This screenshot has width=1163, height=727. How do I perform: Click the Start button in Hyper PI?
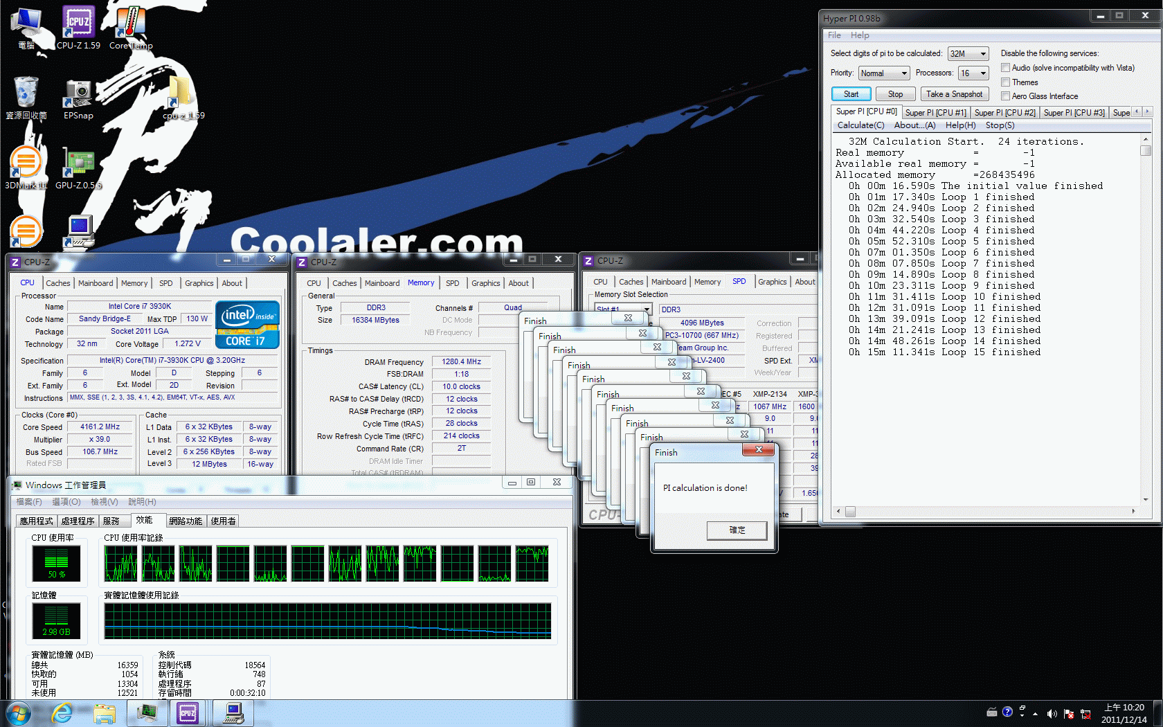[x=851, y=94]
